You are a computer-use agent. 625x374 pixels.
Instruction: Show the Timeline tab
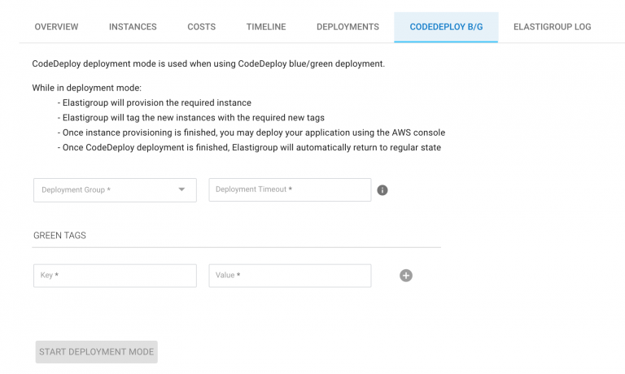tap(266, 27)
